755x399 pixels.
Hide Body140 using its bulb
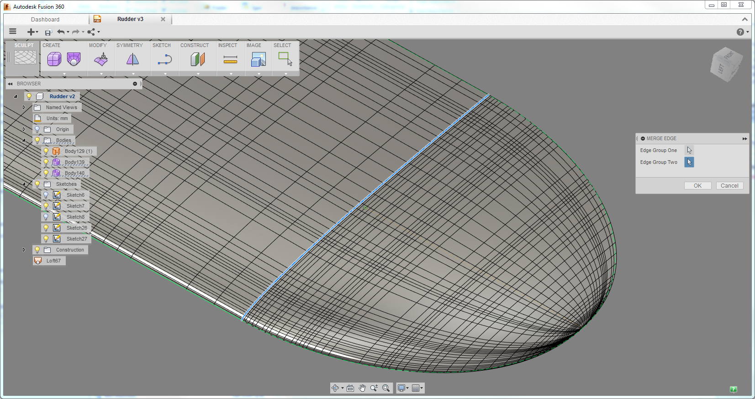pyautogui.click(x=46, y=173)
